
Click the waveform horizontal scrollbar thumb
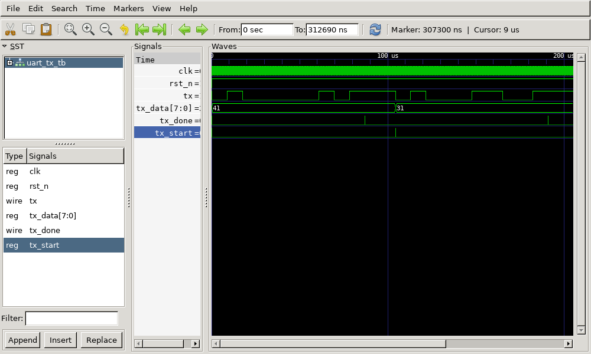point(334,343)
